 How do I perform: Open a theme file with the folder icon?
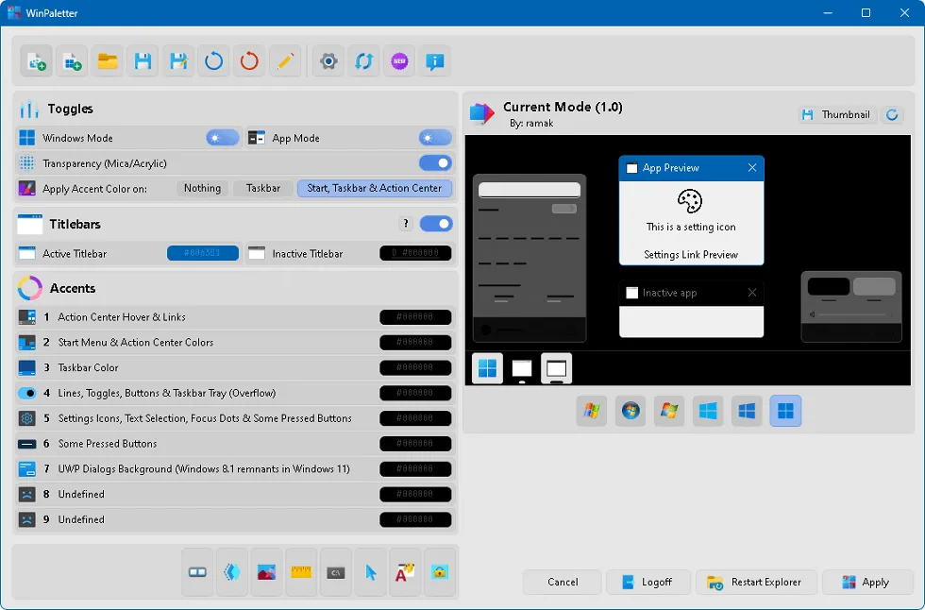[x=108, y=61]
